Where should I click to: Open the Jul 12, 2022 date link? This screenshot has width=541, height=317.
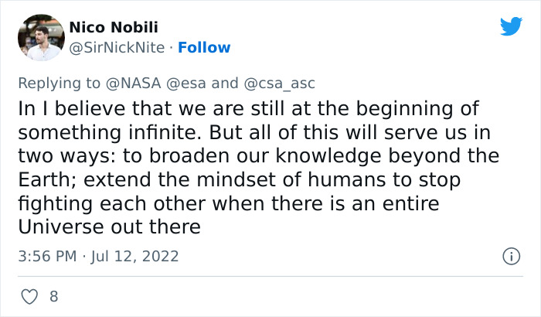click(x=136, y=256)
